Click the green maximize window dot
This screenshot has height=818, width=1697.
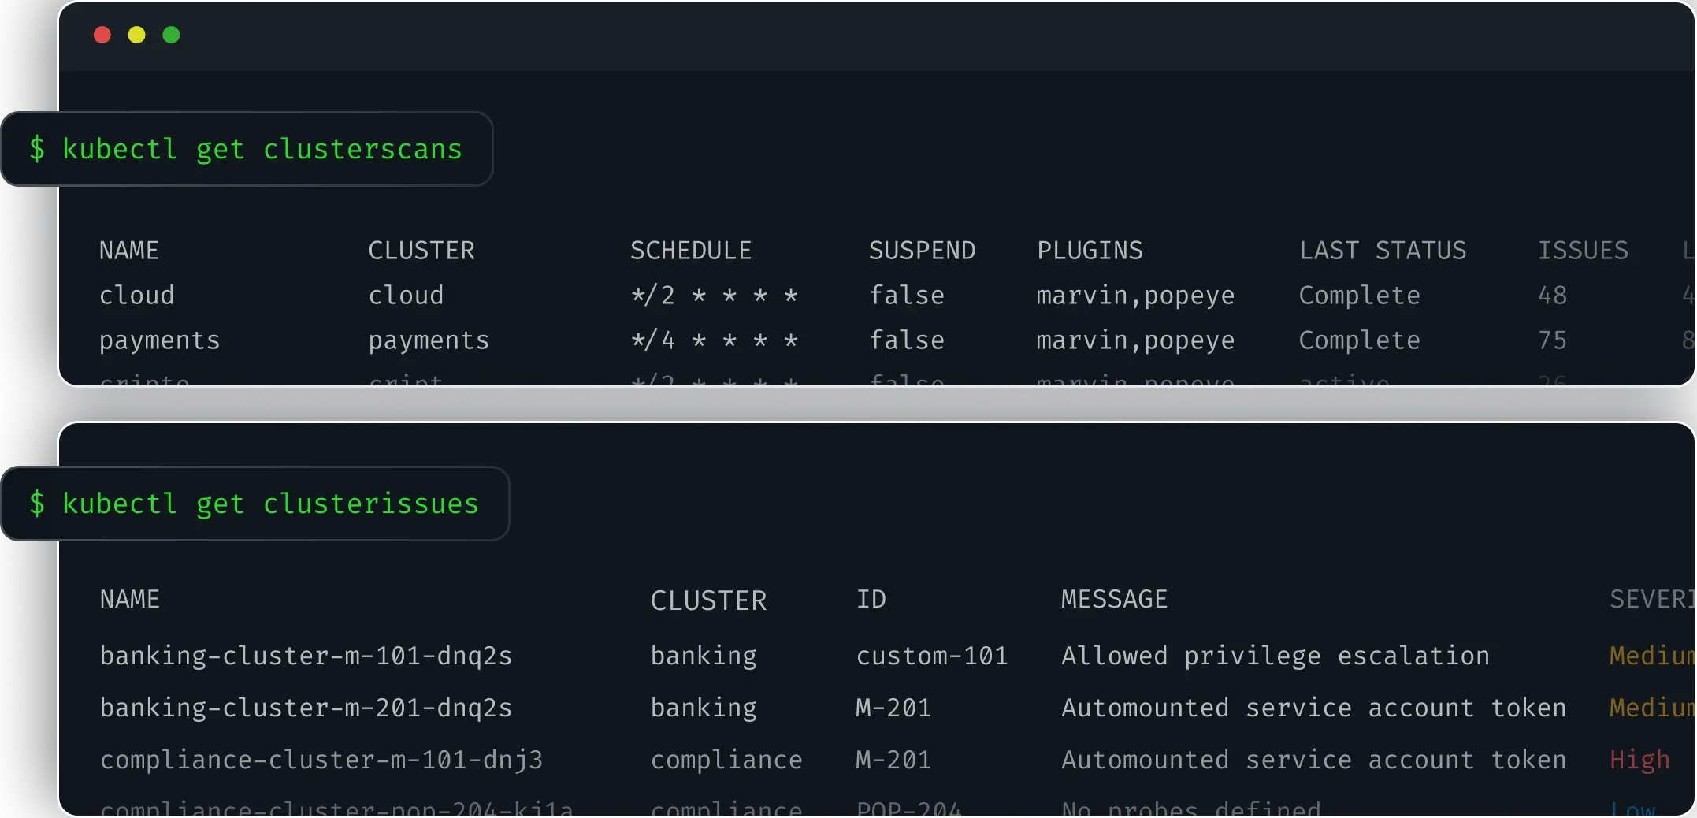171,35
